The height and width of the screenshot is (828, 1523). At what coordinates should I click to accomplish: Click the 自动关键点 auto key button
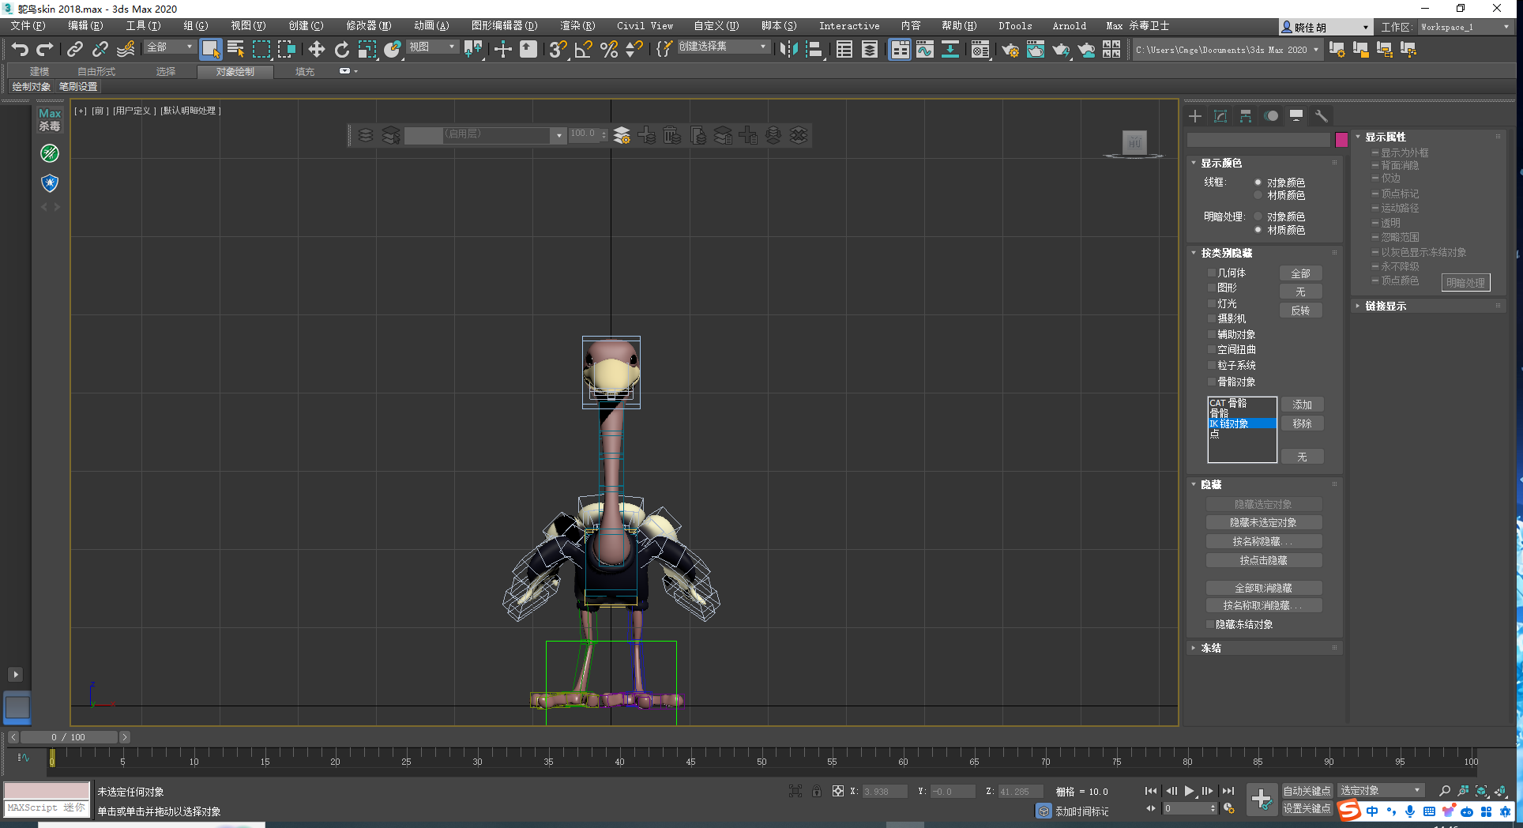click(1307, 791)
